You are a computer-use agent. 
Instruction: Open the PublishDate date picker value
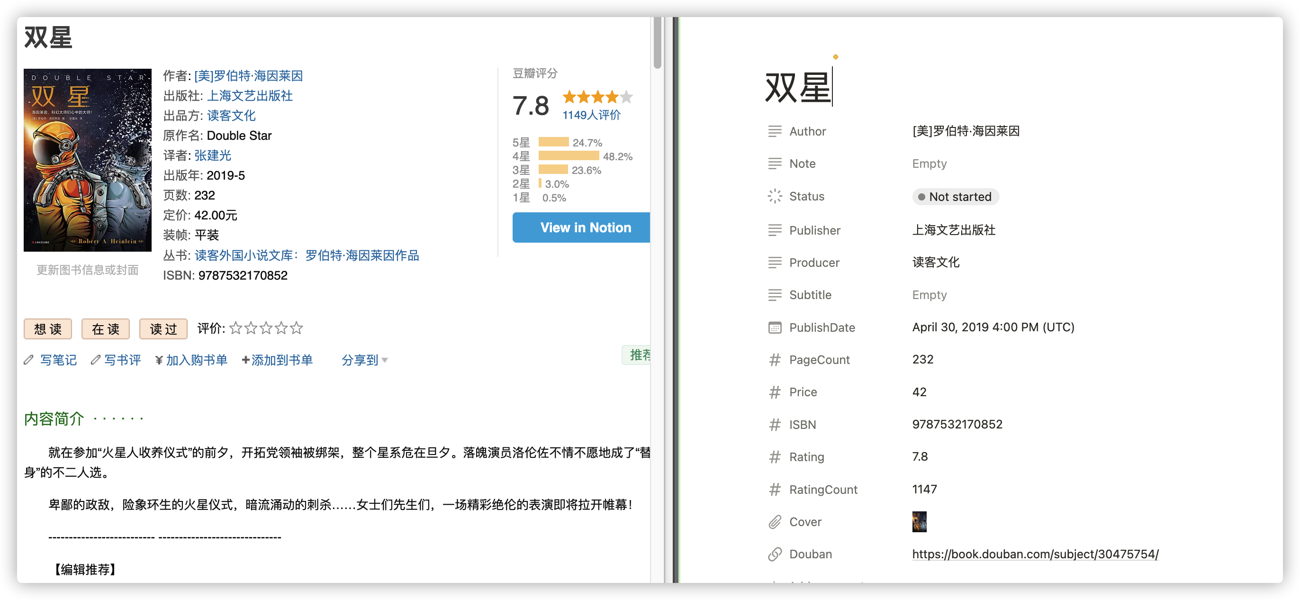993,327
